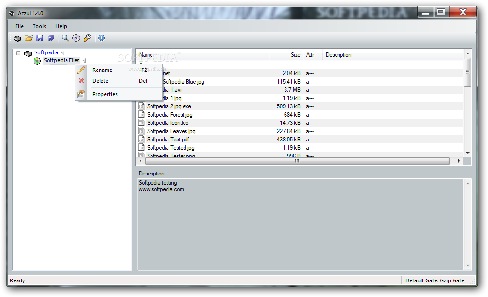488x297 pixels.
Task: Select the Softpedia 2.jpg.exe file name
Action: tap(169, 106)
